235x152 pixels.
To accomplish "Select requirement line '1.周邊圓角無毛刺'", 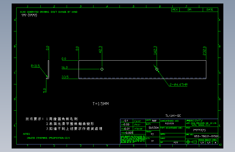I will click(x=62, y=119).
